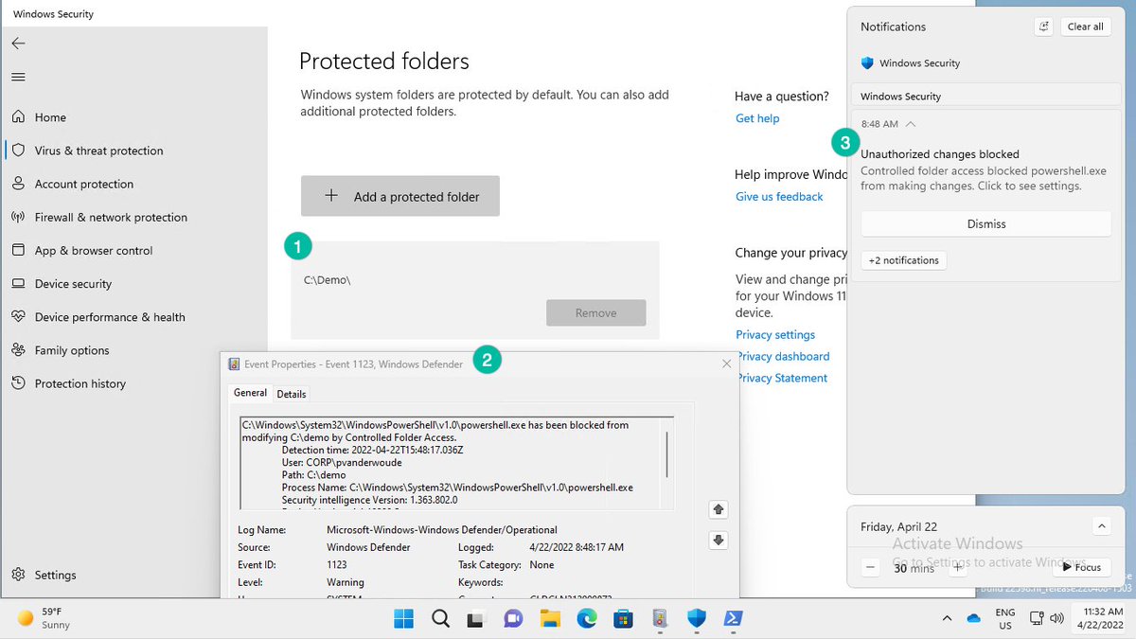
Task: Click the next event down arrow button
Action: point(719,541)
